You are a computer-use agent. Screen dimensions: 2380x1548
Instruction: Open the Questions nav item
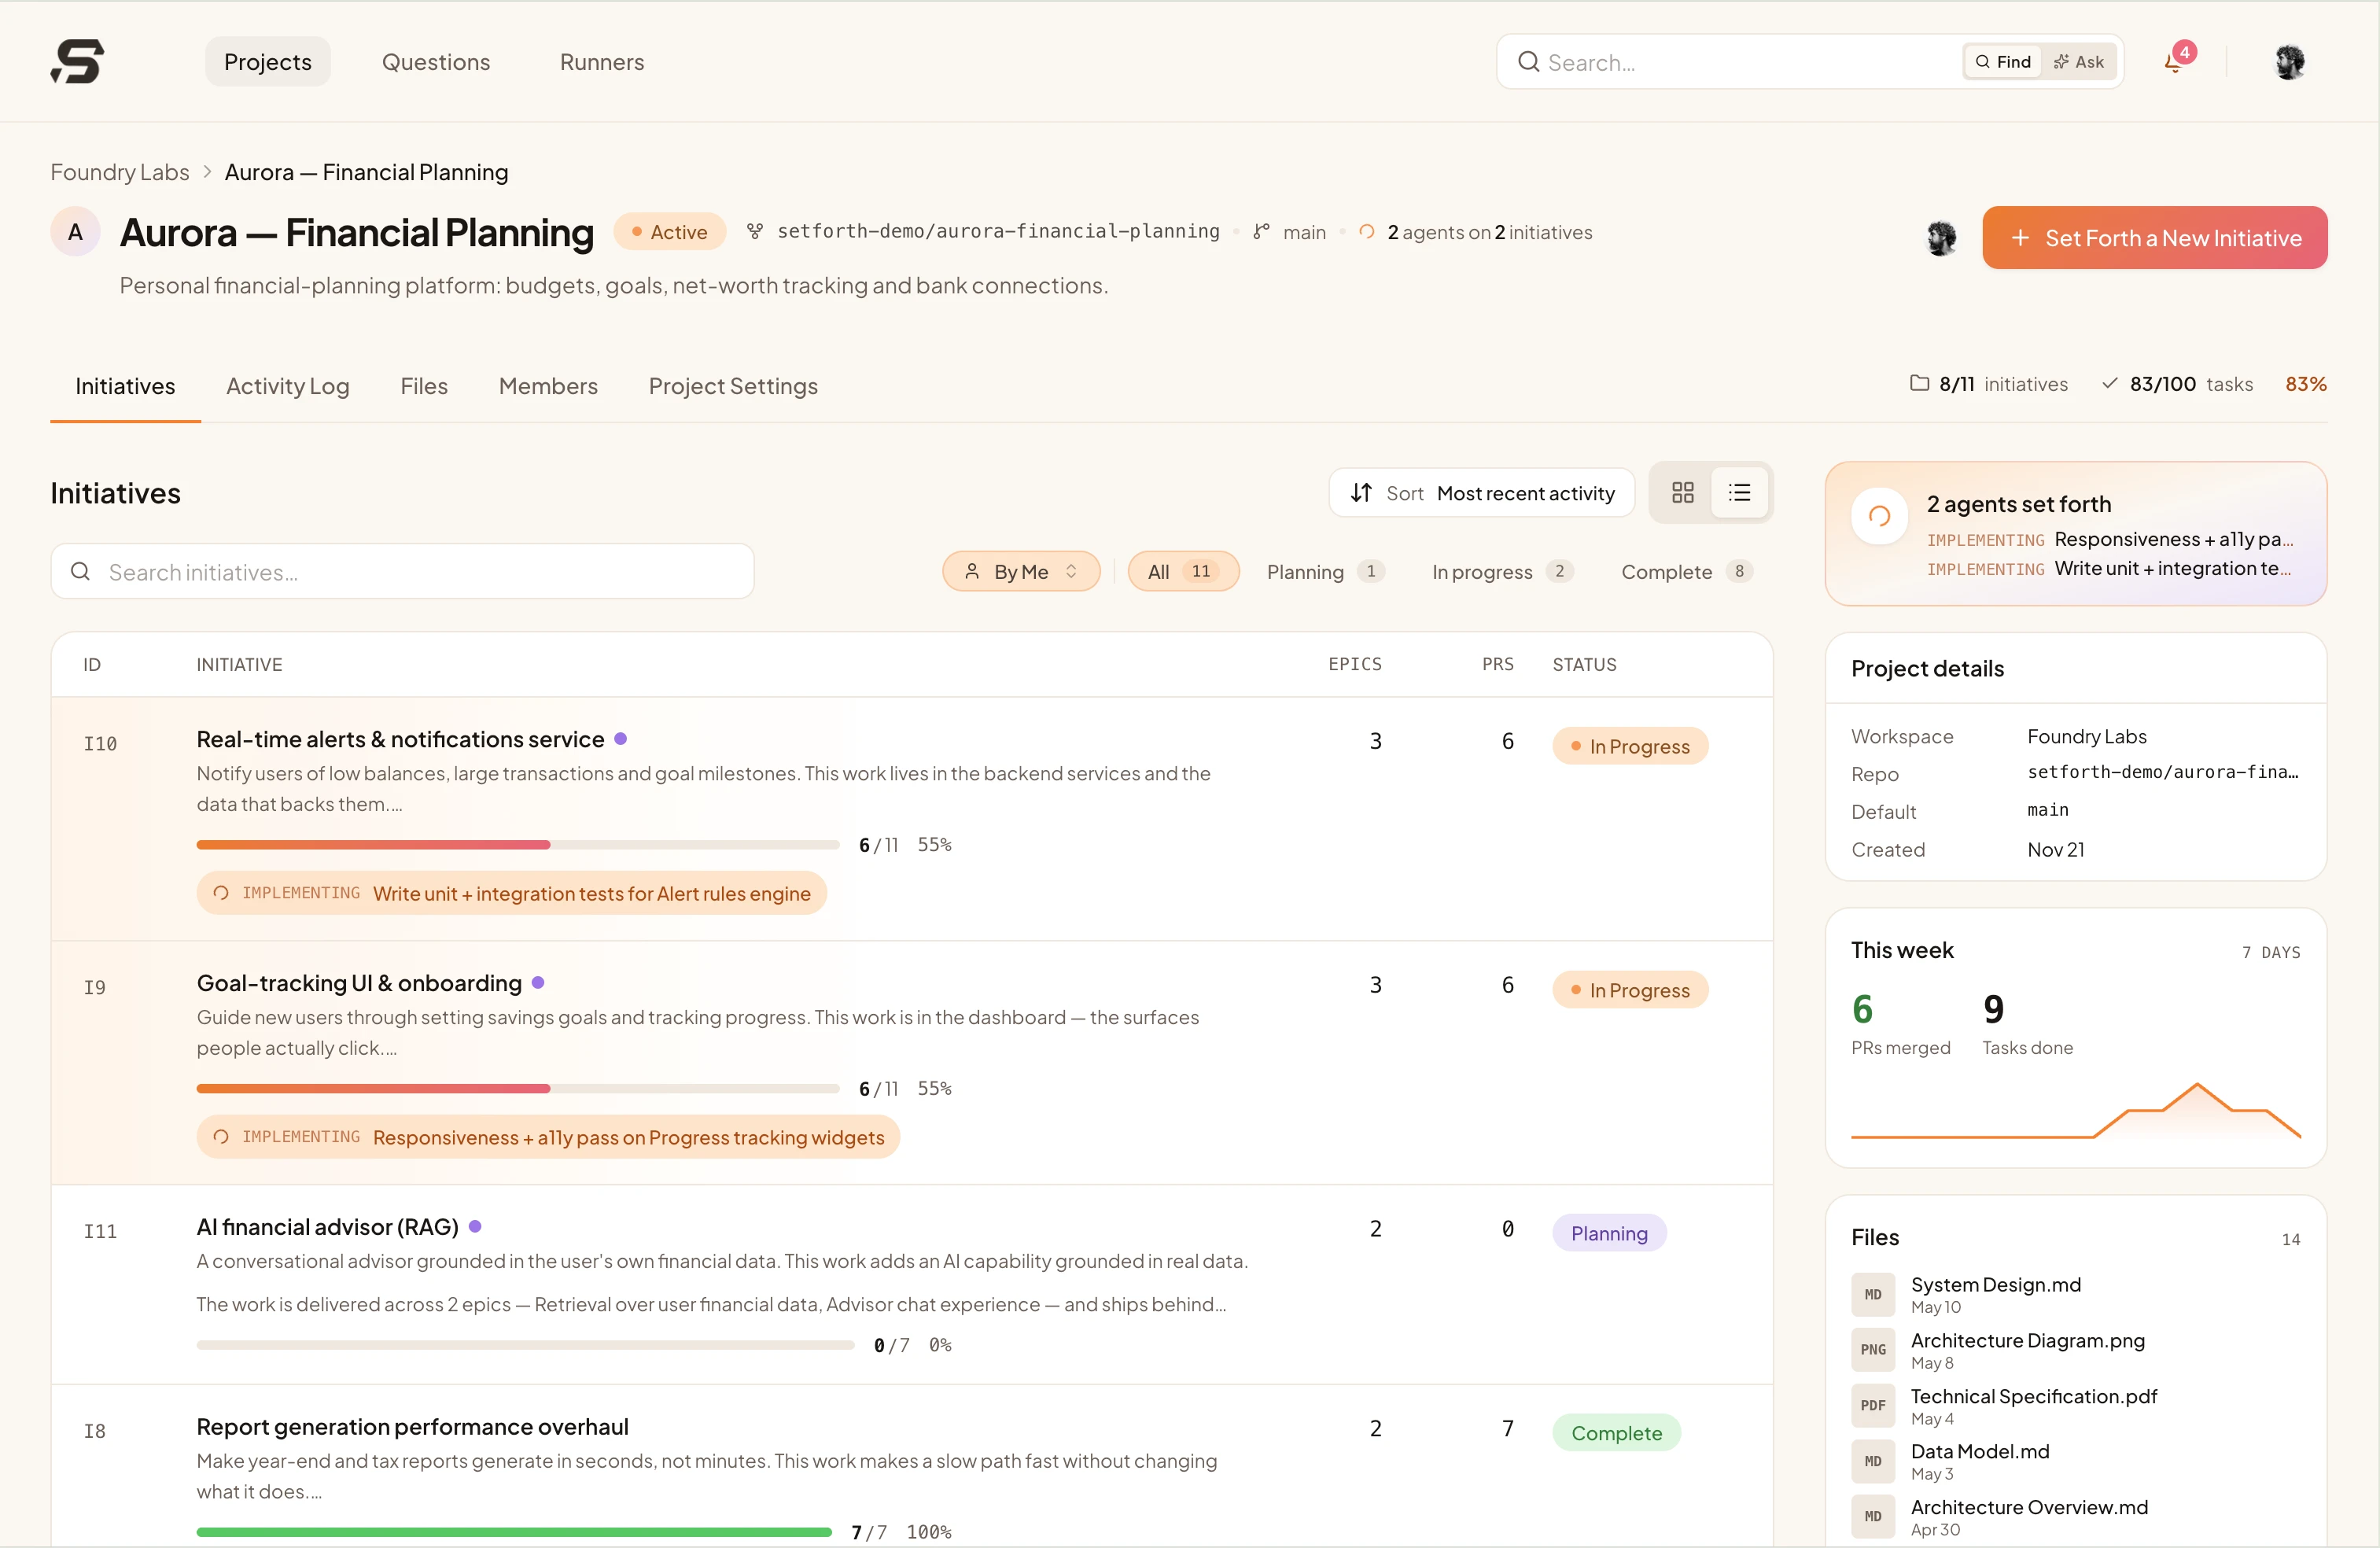tap(436, 62)
